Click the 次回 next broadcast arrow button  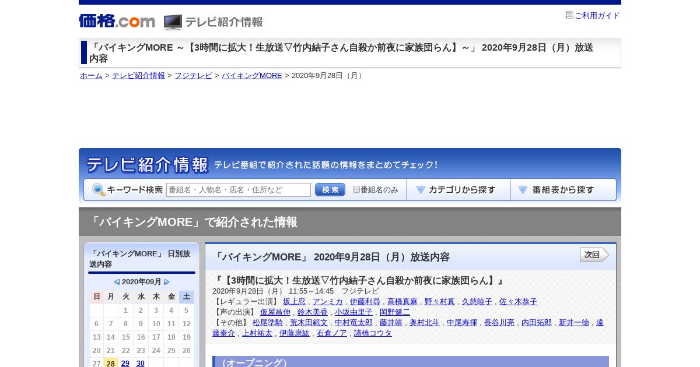(594, 255)
